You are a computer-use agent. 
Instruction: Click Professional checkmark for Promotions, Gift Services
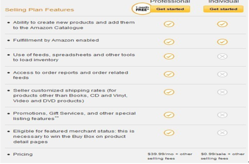tap(169, 115)
